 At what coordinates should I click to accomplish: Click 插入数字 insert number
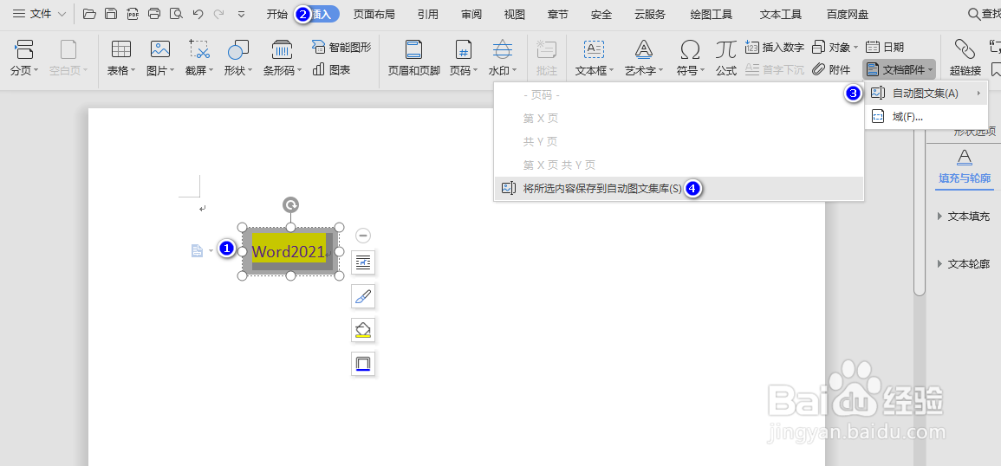pos(775,48)
